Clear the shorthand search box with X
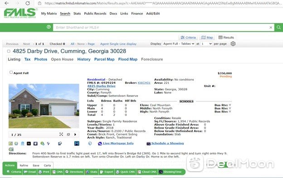This screenshot has width=283, height=178. pyautogui.click(x=271, y=27)
